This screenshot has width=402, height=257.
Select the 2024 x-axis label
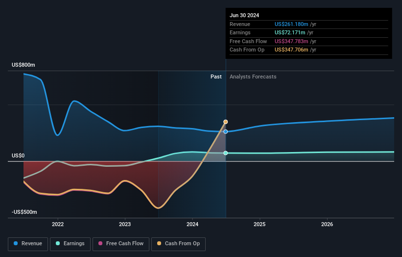coord(192,224)
